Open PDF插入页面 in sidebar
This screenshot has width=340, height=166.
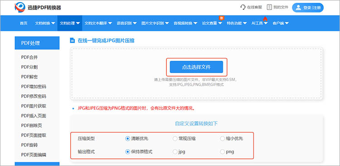click(34, 116)
